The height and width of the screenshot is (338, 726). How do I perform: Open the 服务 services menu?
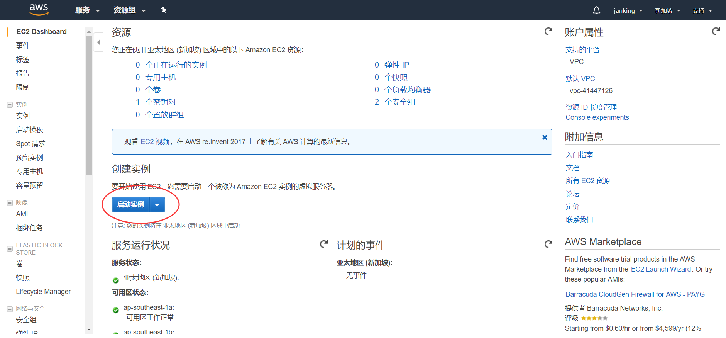tap(88, 10)
